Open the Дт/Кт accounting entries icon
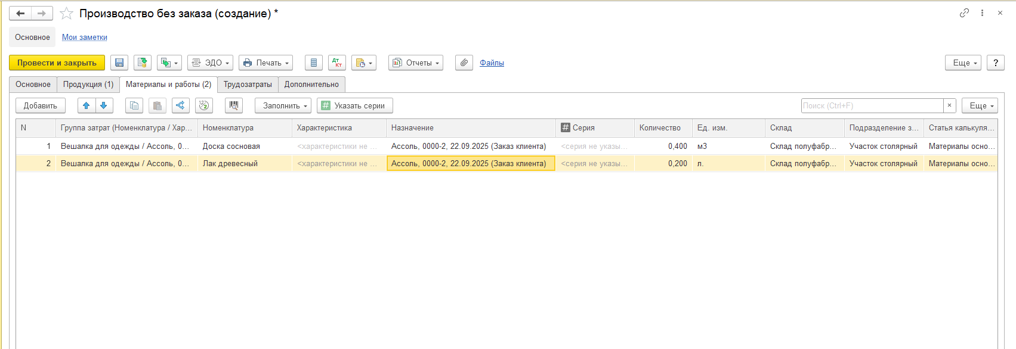Viewport: 1016px width, 349px height. click(x=337, y=63)
